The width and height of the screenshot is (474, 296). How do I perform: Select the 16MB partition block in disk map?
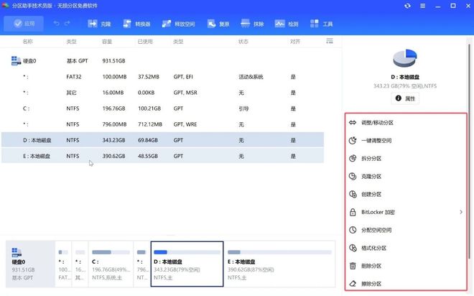(x=80, y=264)
